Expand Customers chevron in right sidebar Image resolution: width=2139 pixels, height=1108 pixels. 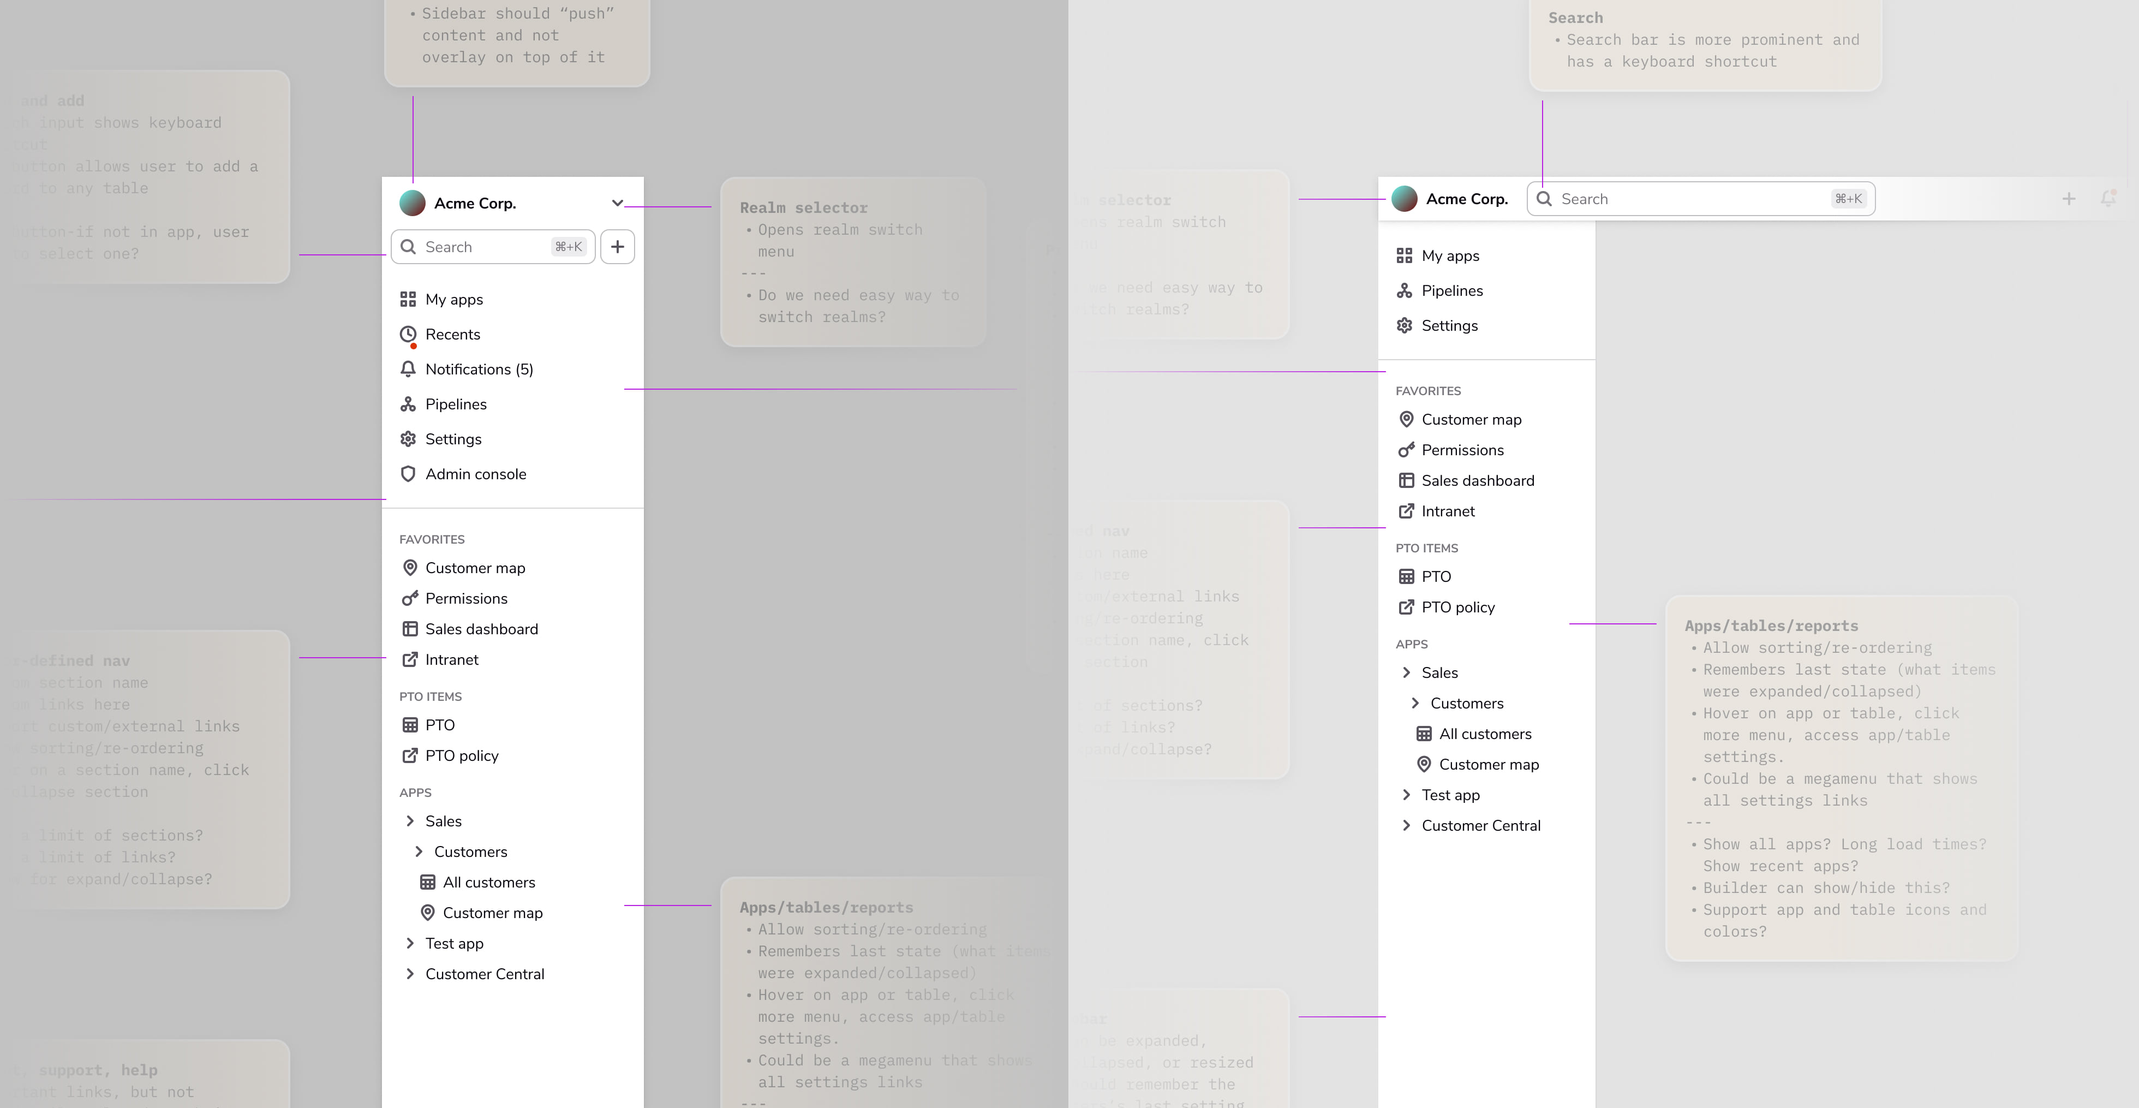coord(1415,702)
